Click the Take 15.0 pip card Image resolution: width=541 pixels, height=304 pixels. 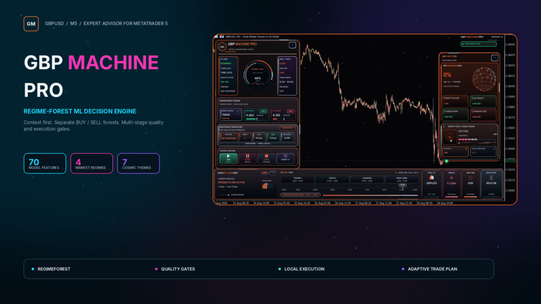tap(273, 137)
